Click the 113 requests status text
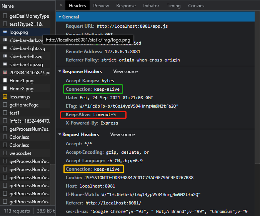Screen dimensions: 260x216 (x=17, y=211)
